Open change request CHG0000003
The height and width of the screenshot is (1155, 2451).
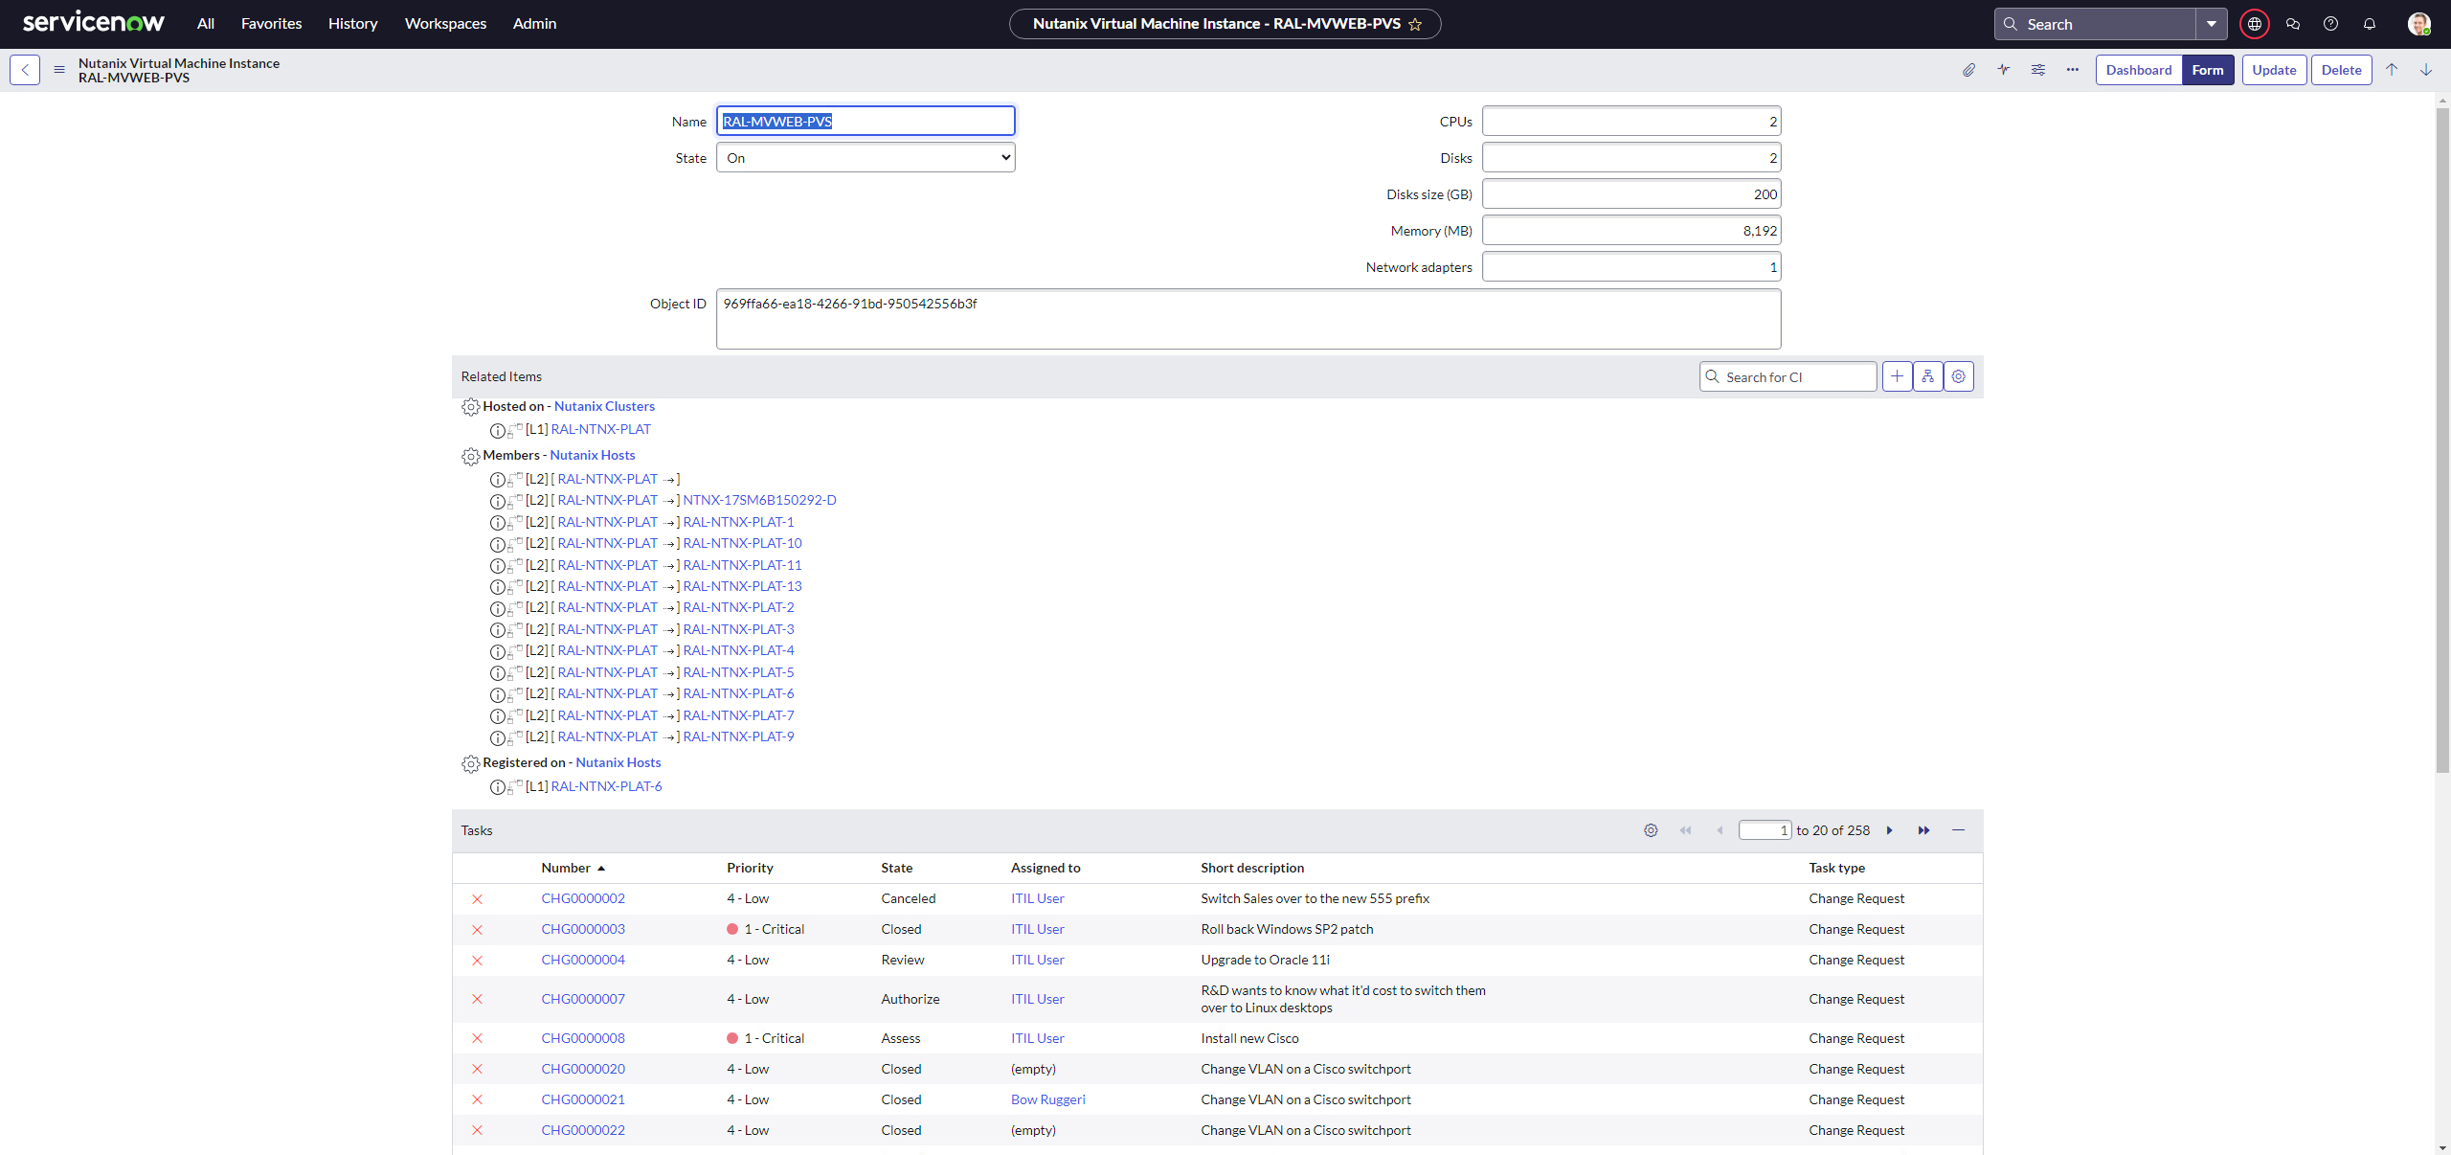tap(583, 929)
